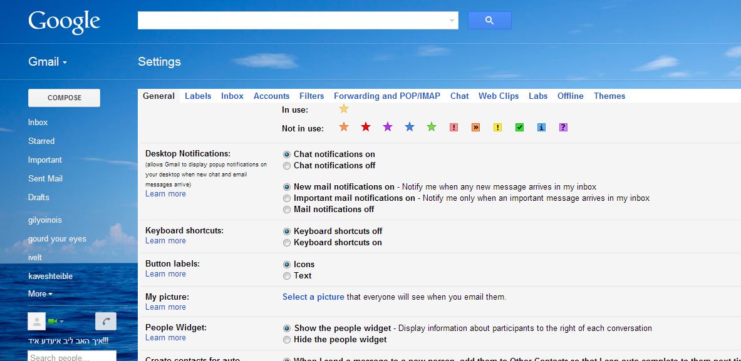Viewport: 741px width, 361px height.
Task: Click the COMPOSE button
Action: (63, 98)
